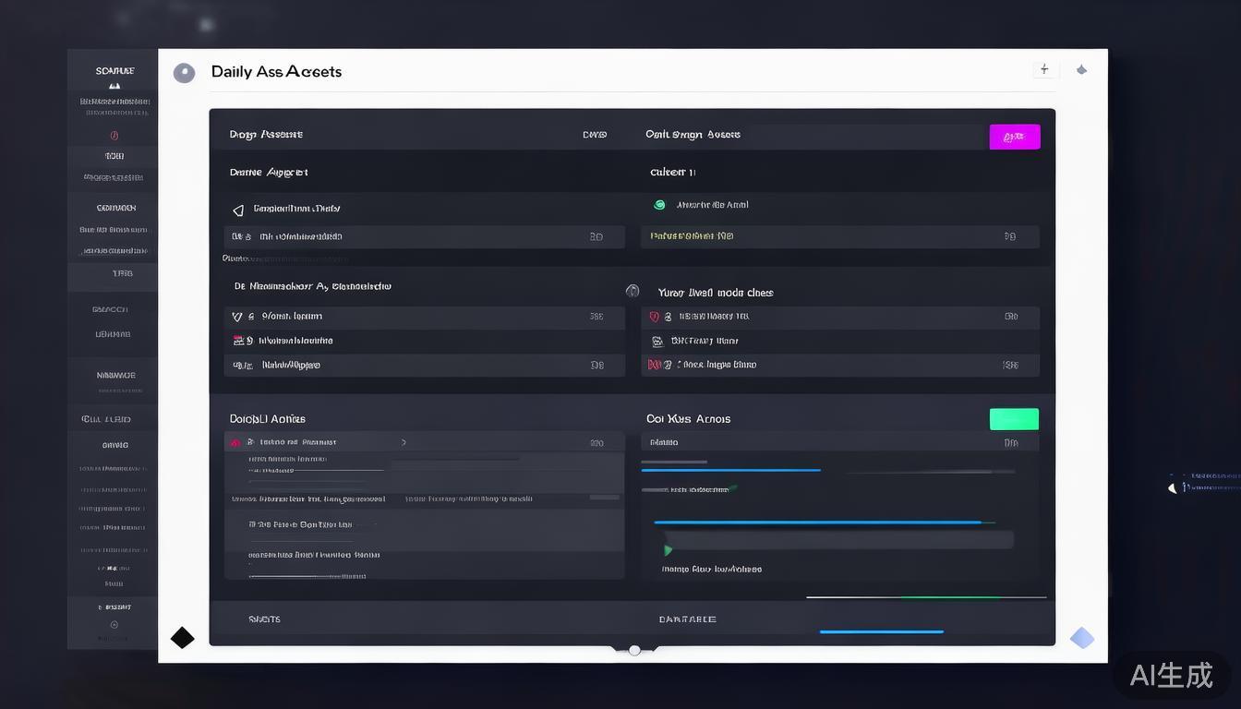Click the gray circle icon beside Daily Ass Acsets
Viewport: 1241px width, 709px height.
pos(185,73)
